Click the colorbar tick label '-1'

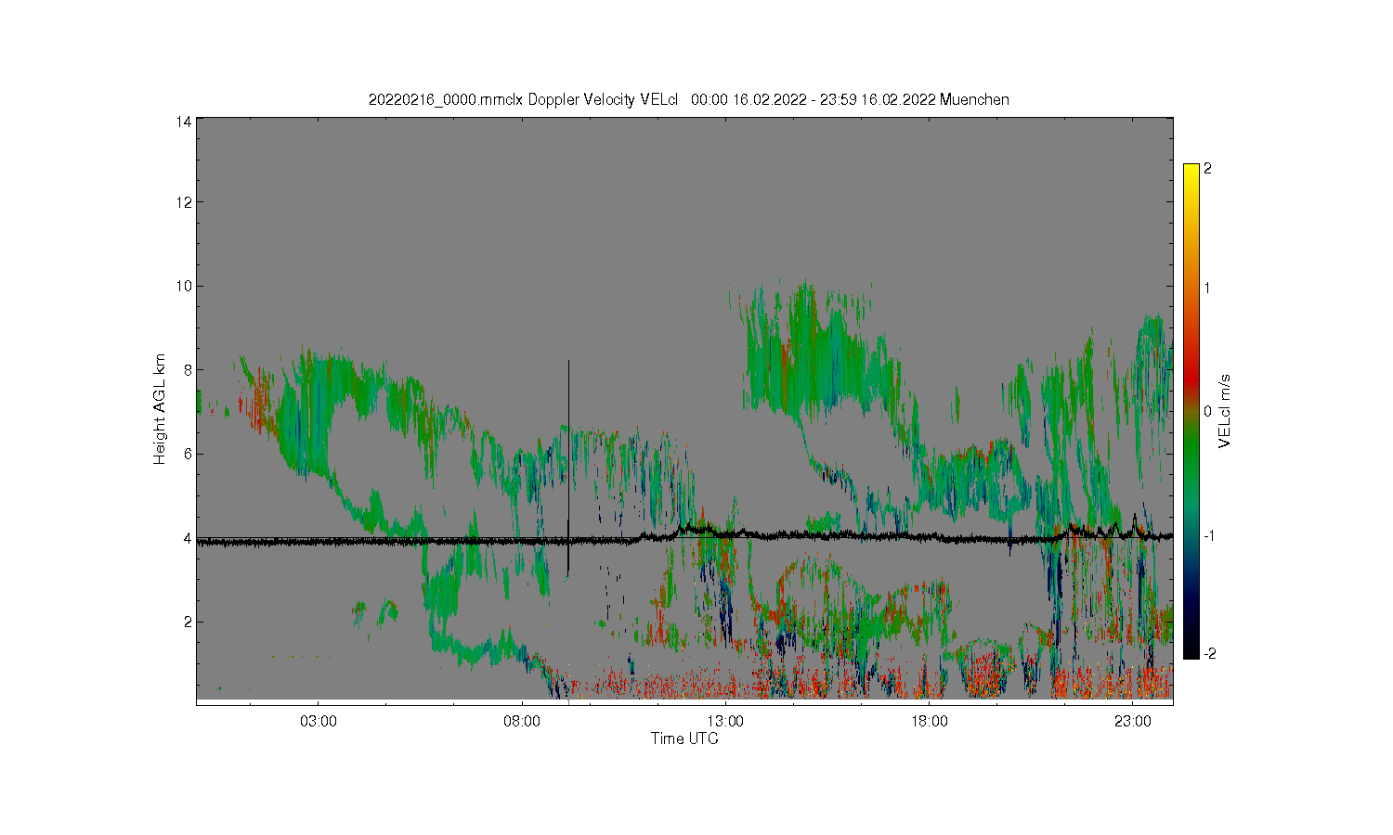click(x=1209, y=536)
